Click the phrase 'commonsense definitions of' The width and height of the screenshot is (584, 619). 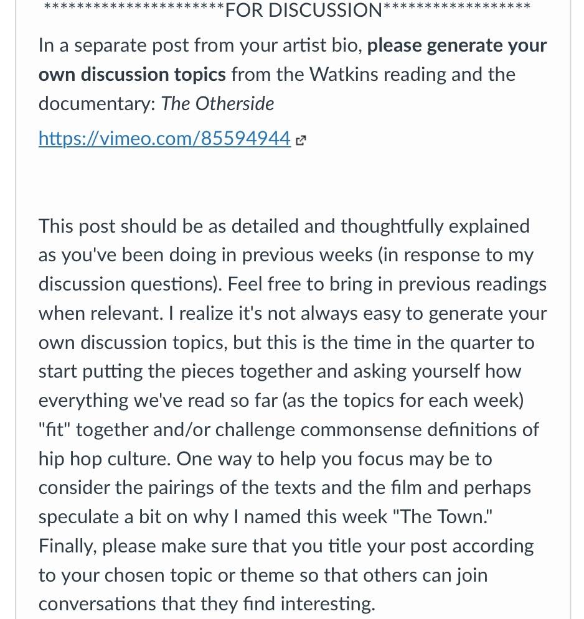[420, 429]
